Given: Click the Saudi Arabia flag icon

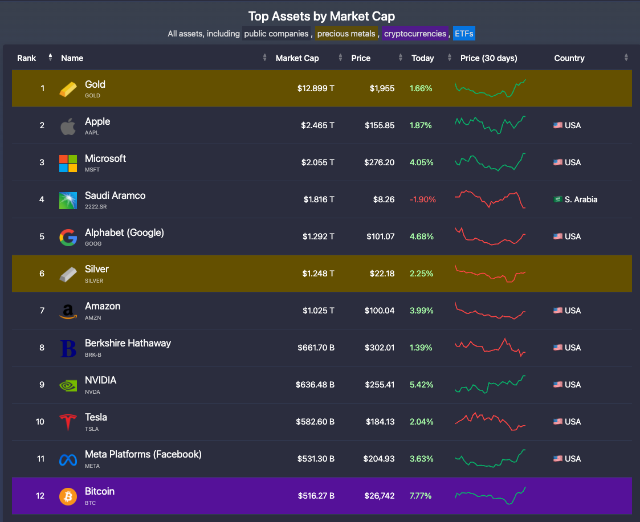Looking at the screenshot, I should [557, 199].
